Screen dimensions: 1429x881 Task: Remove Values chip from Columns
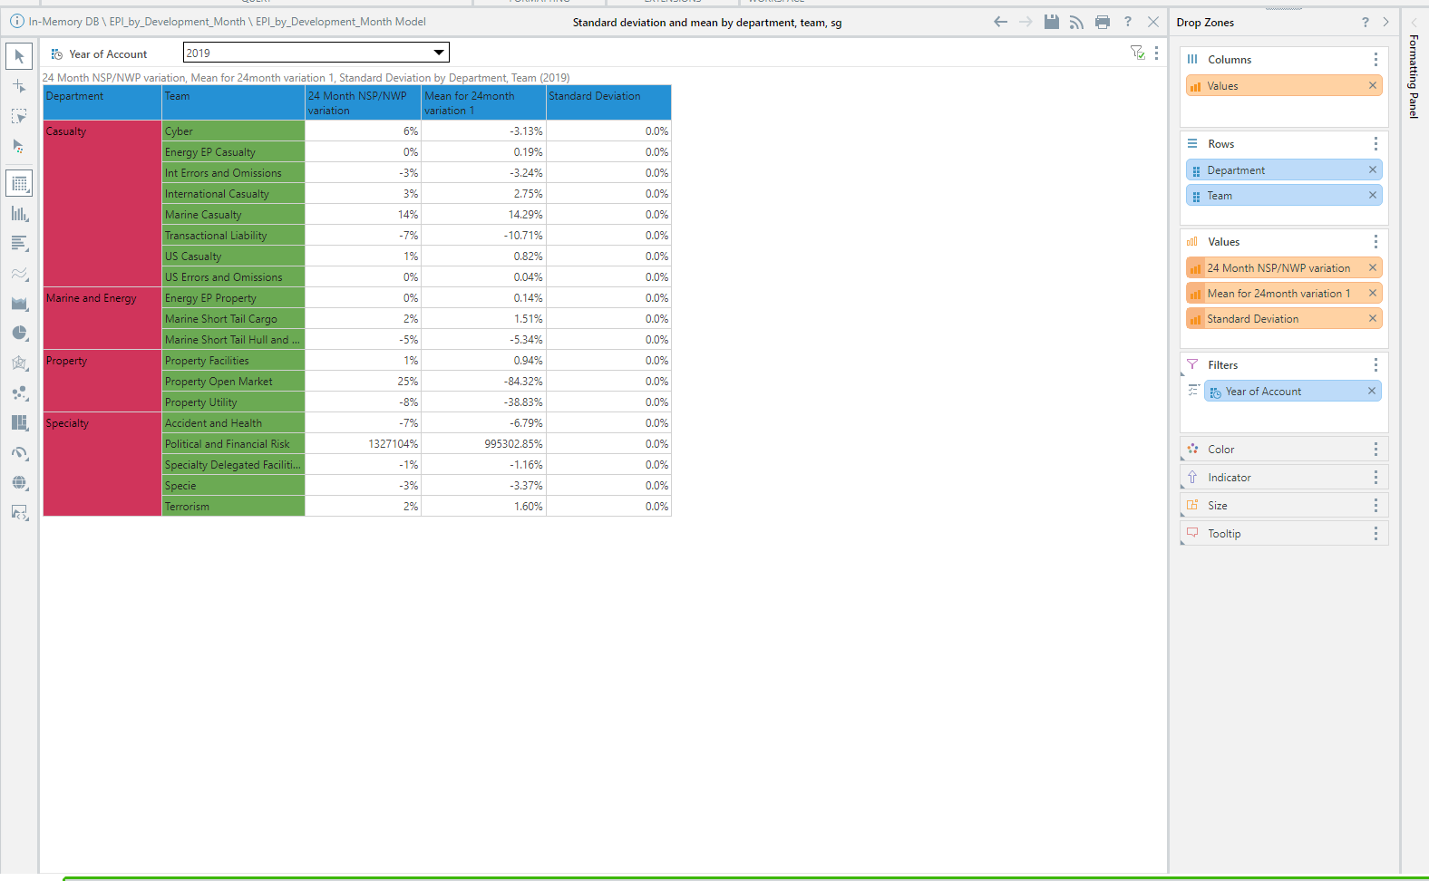click(x=1373, y=85)
